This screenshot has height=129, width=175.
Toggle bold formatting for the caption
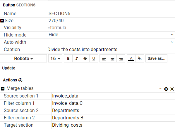point(68,58)
